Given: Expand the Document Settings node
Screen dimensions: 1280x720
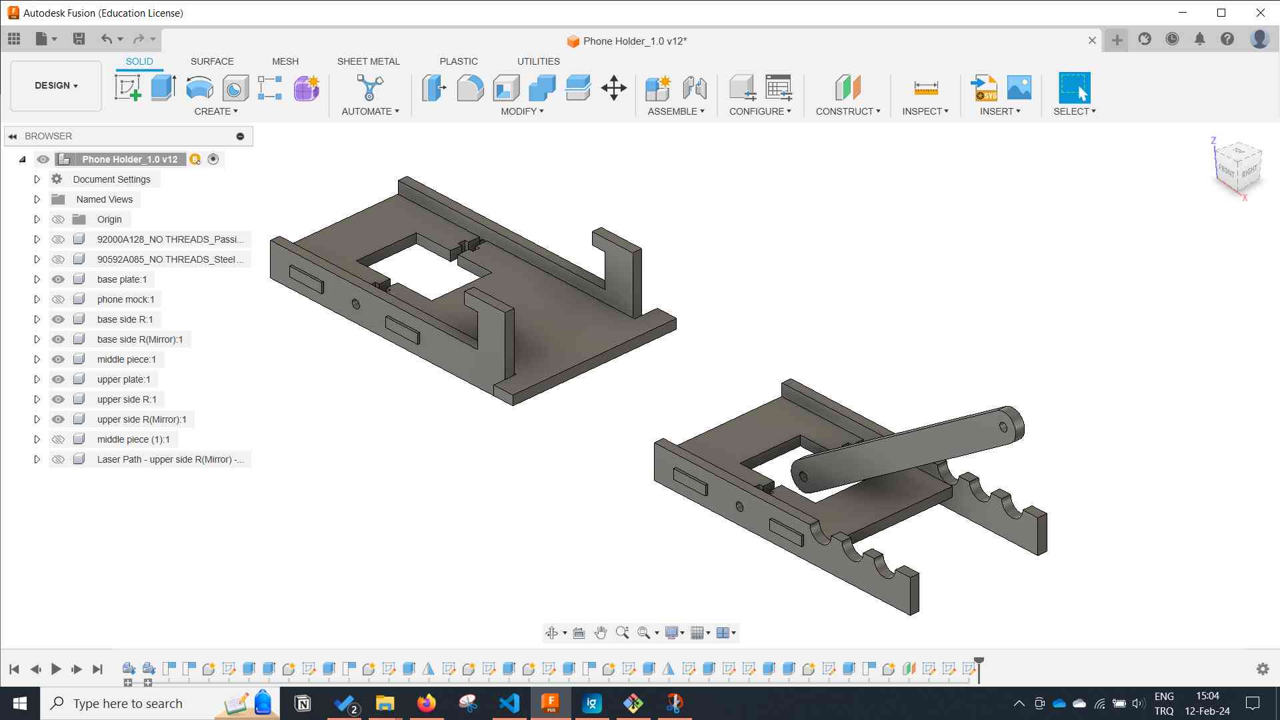Looking at the screenshot, I should coord(37,179).
